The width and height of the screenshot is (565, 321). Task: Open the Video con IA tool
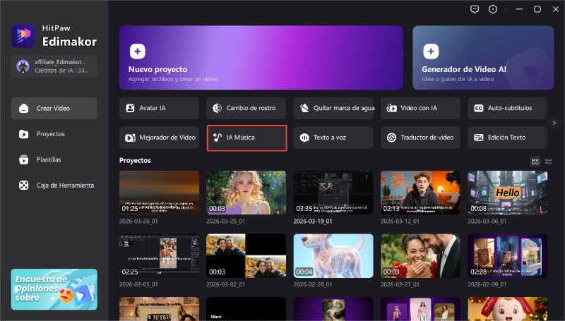point(420,108)
